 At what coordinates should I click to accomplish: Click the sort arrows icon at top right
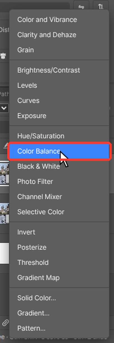(x=101, y=7)
